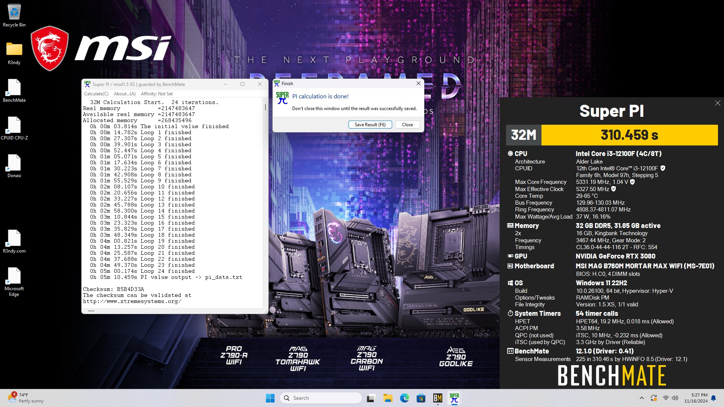Click the sync tray icon
This screenshot has width=724, height=407.
(654, 398)
